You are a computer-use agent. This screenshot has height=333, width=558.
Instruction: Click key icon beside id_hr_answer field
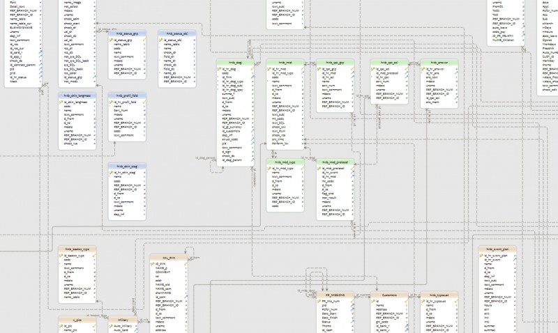tap(423, 69)
